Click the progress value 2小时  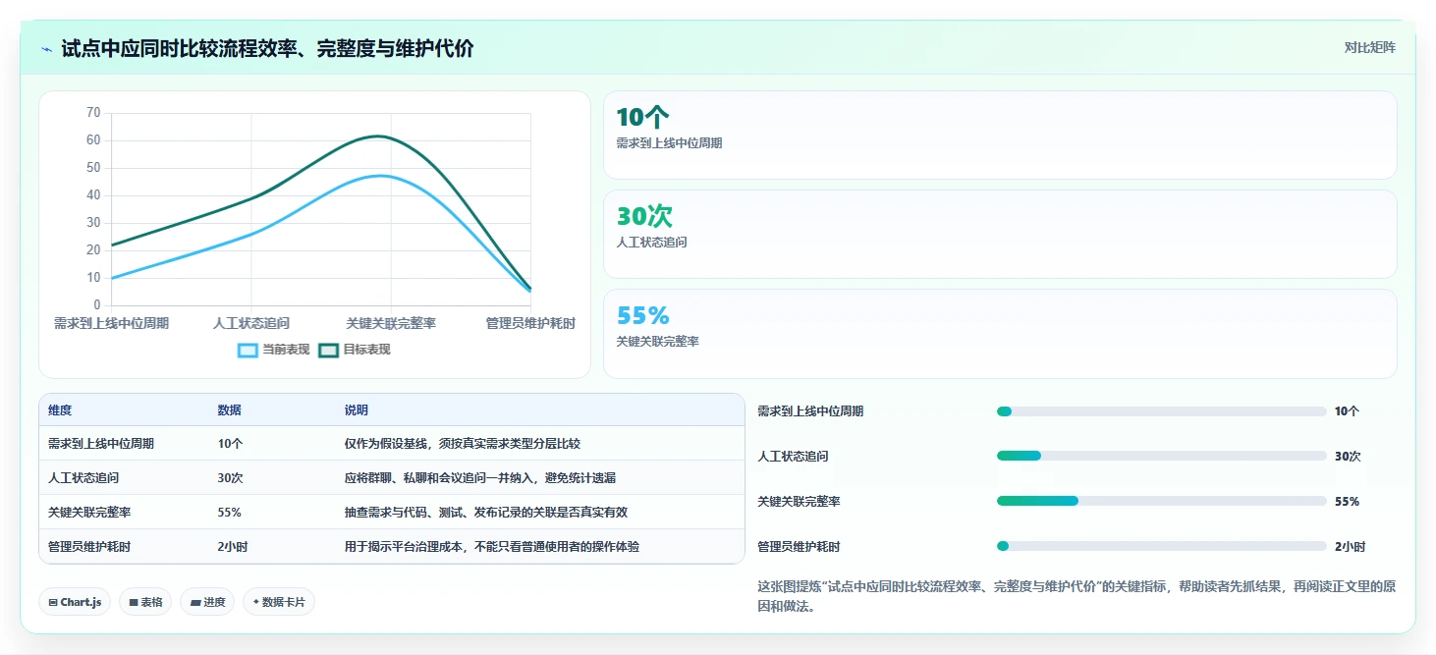1350,547
